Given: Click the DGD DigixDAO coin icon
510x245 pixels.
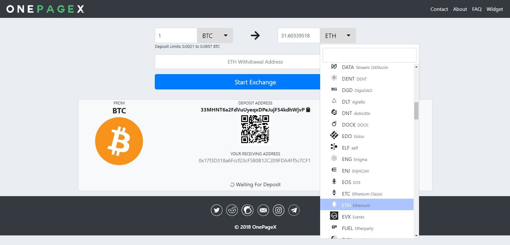Looking at the screenshot, I should coord(334,89).
